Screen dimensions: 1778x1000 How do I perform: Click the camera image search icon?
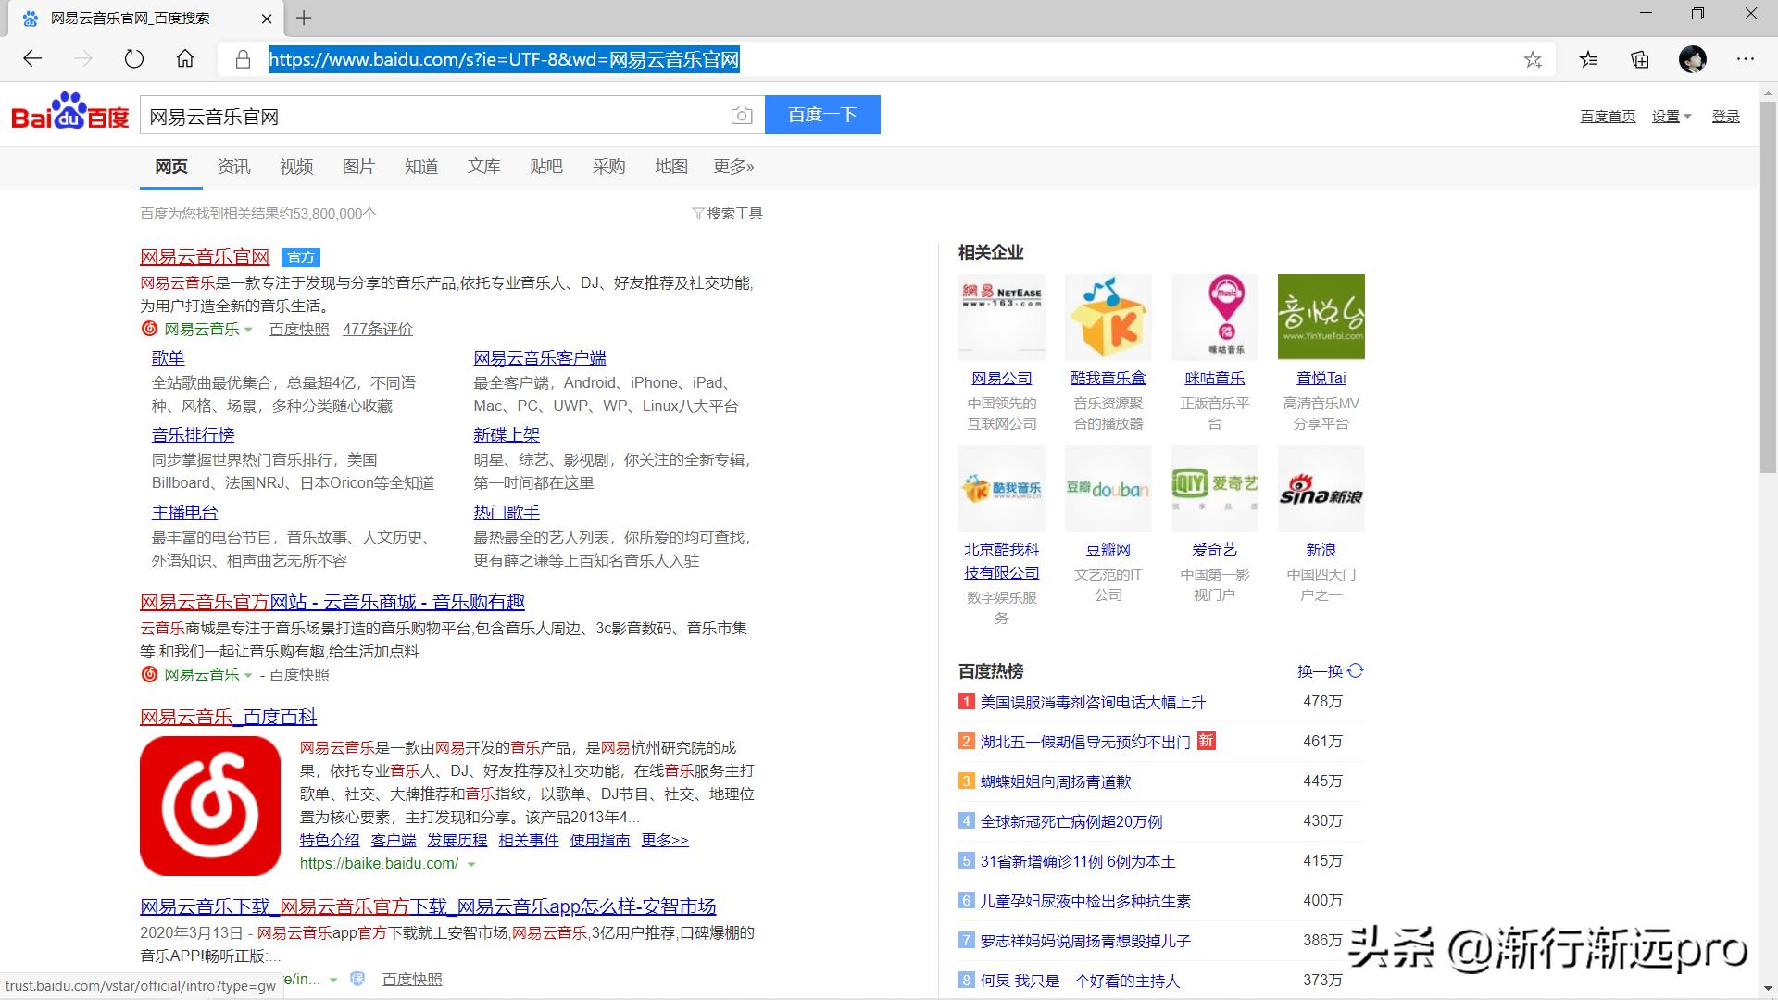tap(741, 116)
